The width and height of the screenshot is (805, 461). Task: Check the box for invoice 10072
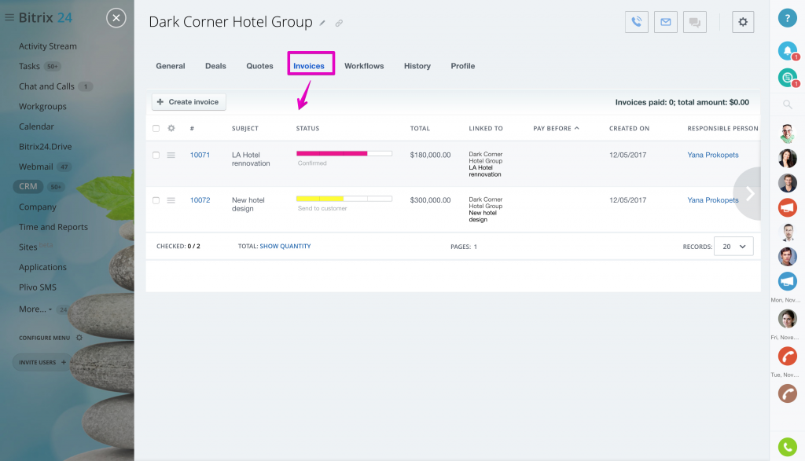coord(156,200)
